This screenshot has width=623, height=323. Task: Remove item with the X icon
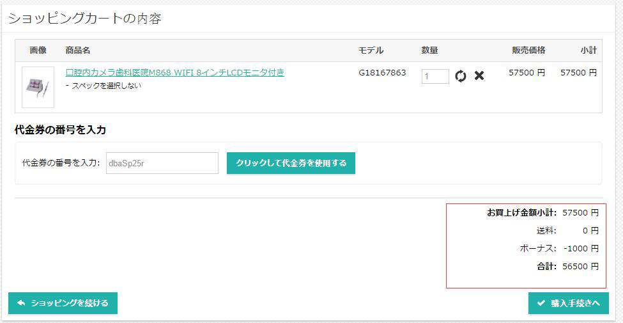coord(479,75)
